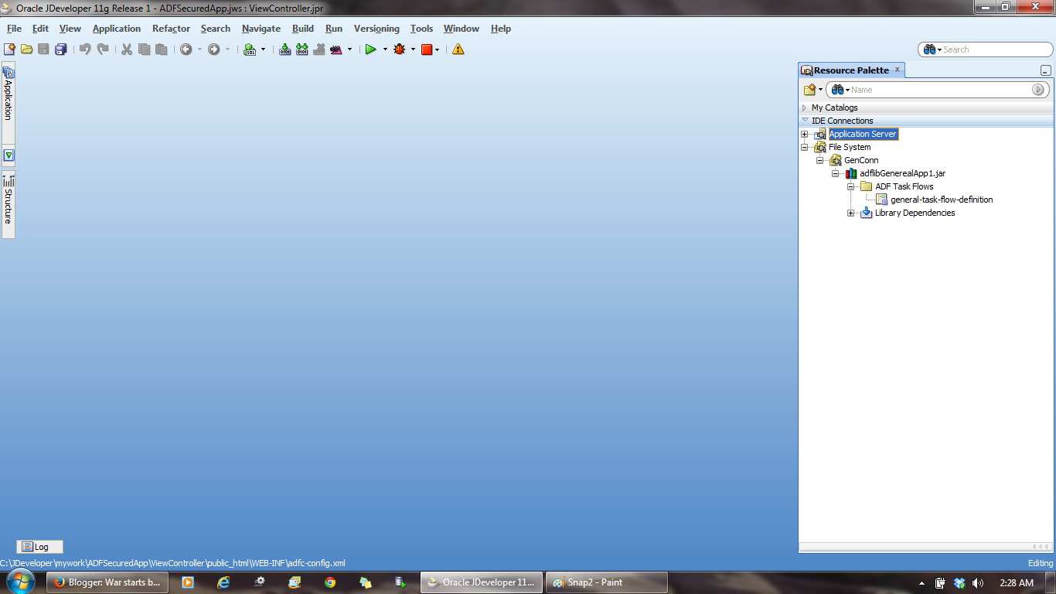Image resolution: width=1056 pixels, height=594 pixels.
Task: Click the Paste clipboard icon
Action: pos(161,49)
